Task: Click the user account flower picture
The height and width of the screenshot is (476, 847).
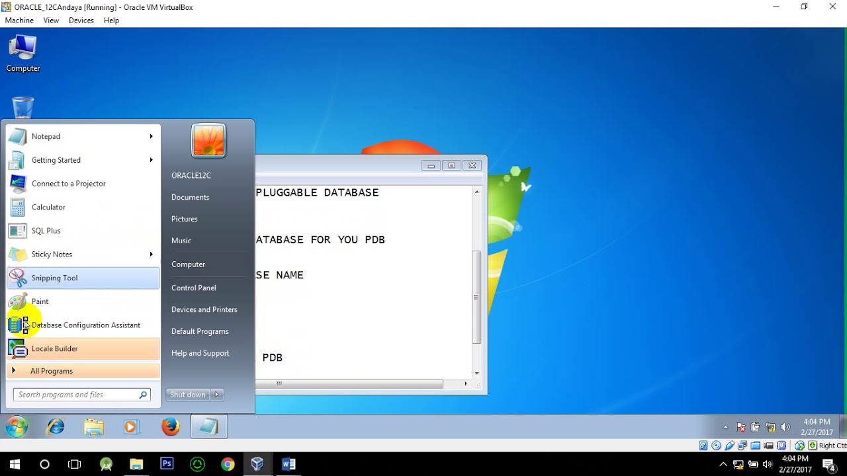Action: tap(208, 140)
